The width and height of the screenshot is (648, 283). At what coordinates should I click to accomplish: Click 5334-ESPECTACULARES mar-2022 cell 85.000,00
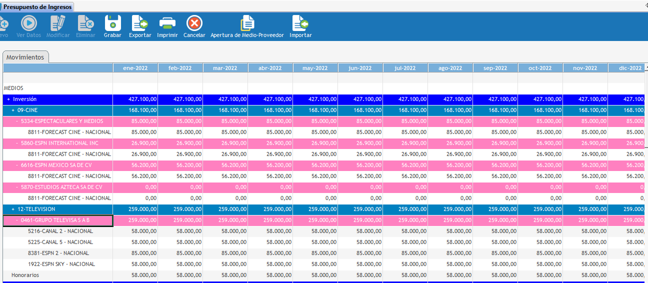pyautogui.click(x=225, y=121)
